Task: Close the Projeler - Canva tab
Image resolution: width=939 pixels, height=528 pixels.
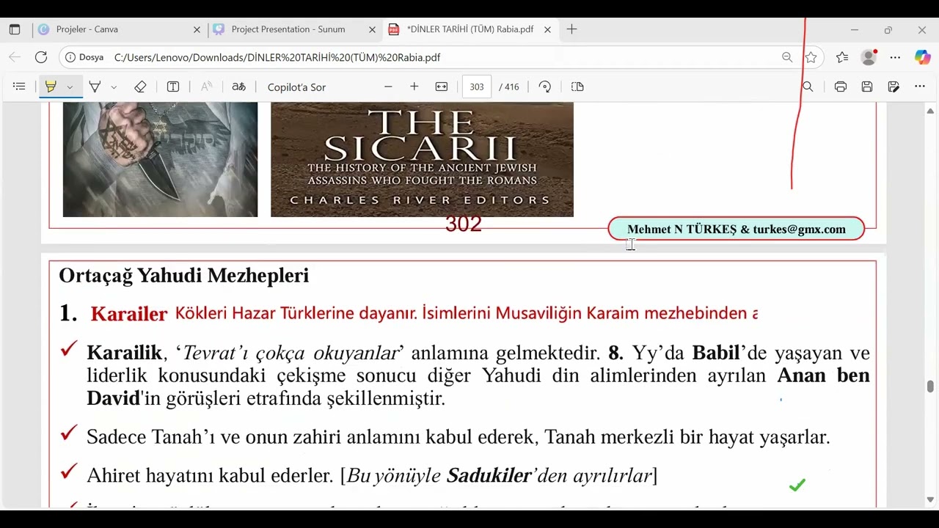Action: 197,29
